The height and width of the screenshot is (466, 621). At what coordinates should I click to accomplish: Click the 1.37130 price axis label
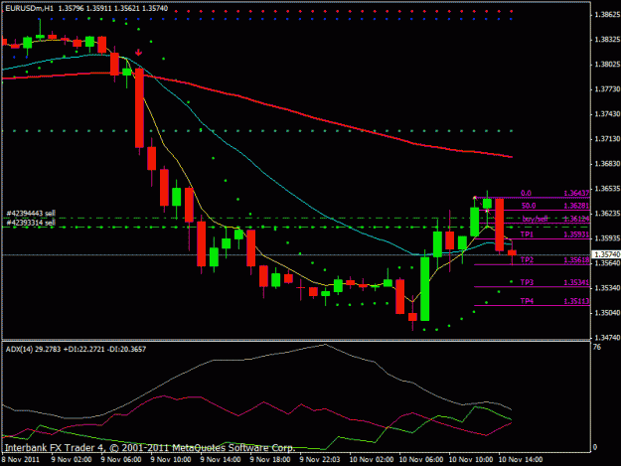coord(607,138)
